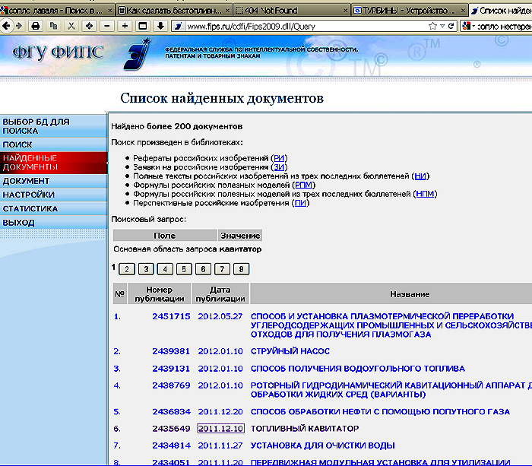The height and width of the screenshot is (466, 532).
Task: Open the 'СТАТИСТИКА' sidebar menu item
Action: click(x=54, y=209)
